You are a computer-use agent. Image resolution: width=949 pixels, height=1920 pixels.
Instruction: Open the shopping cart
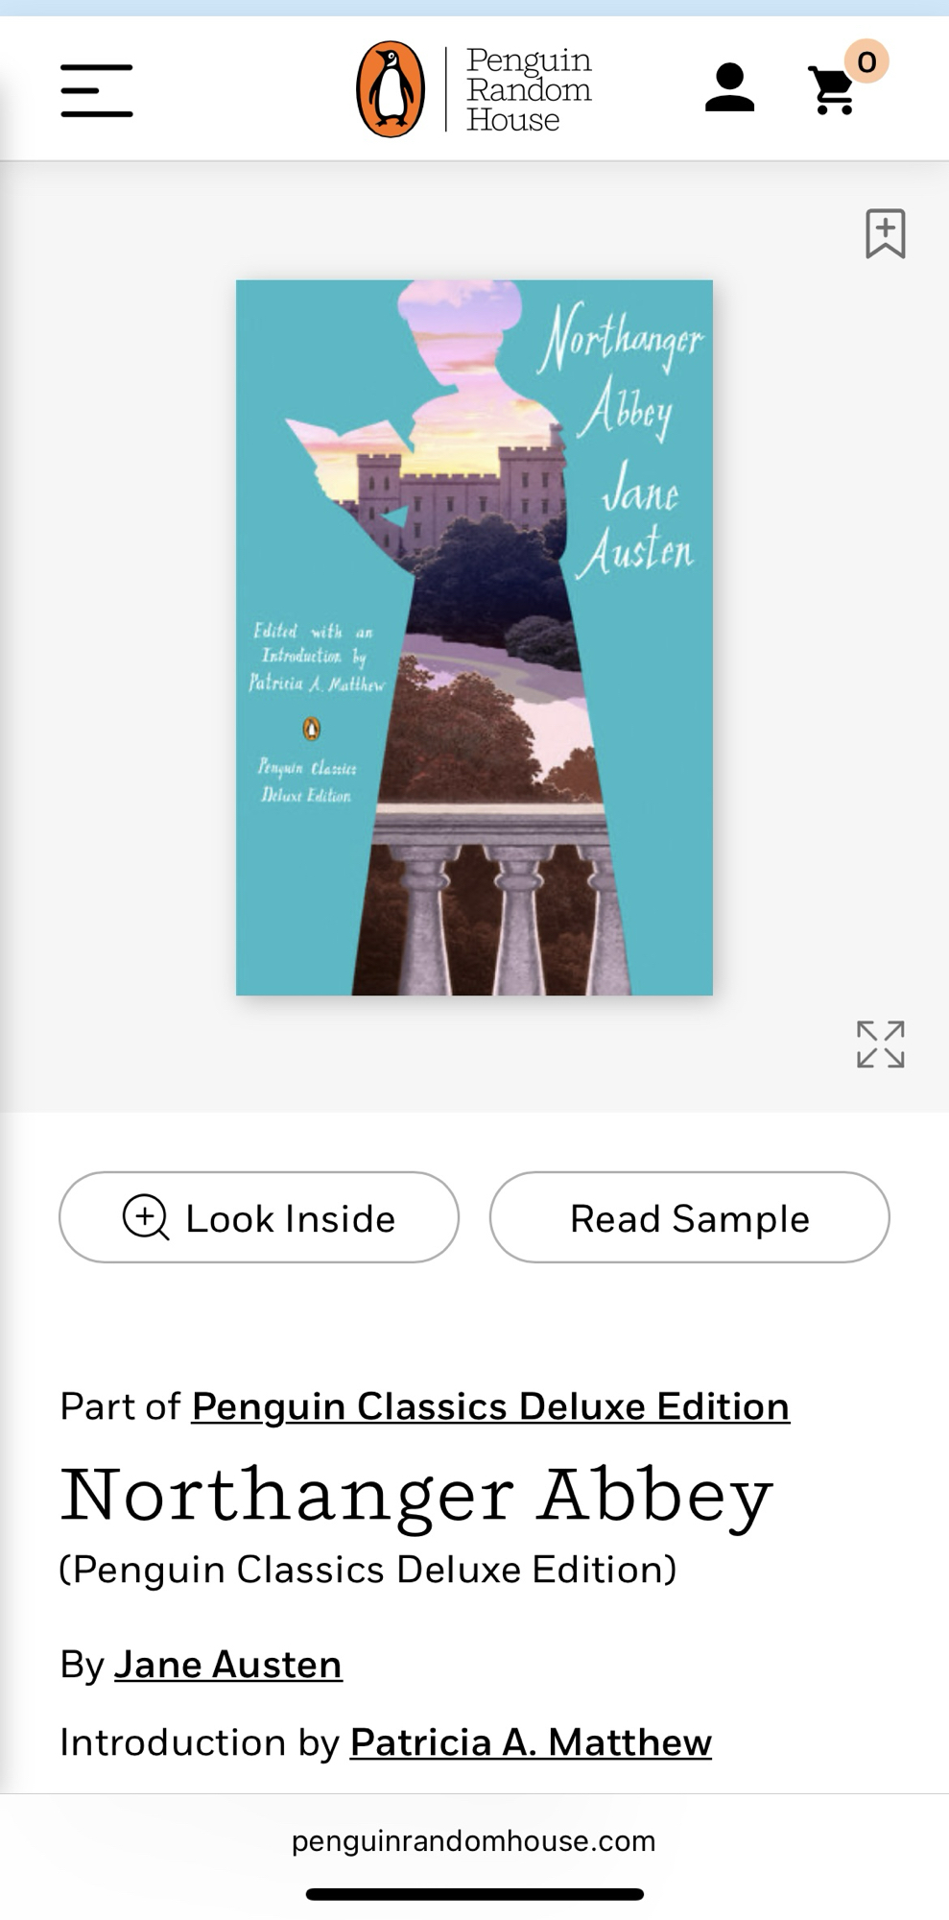[832, 91]
